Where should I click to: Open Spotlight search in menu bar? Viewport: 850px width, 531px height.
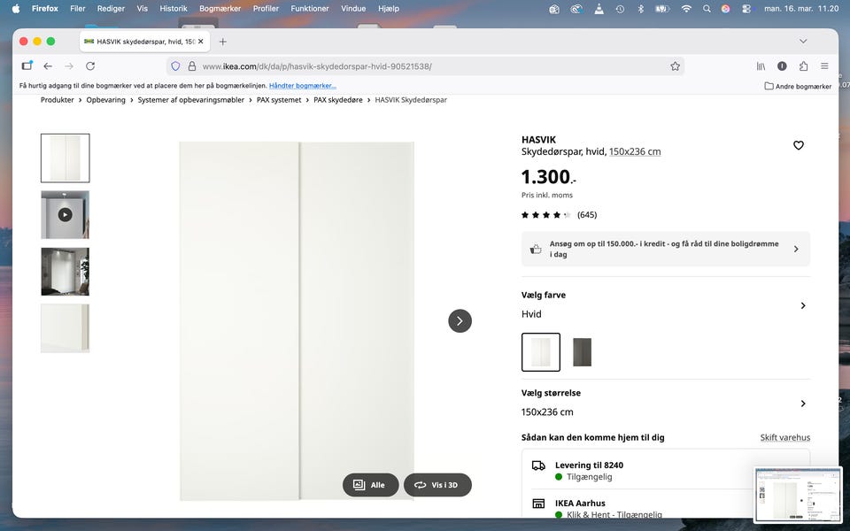[707, 9]
